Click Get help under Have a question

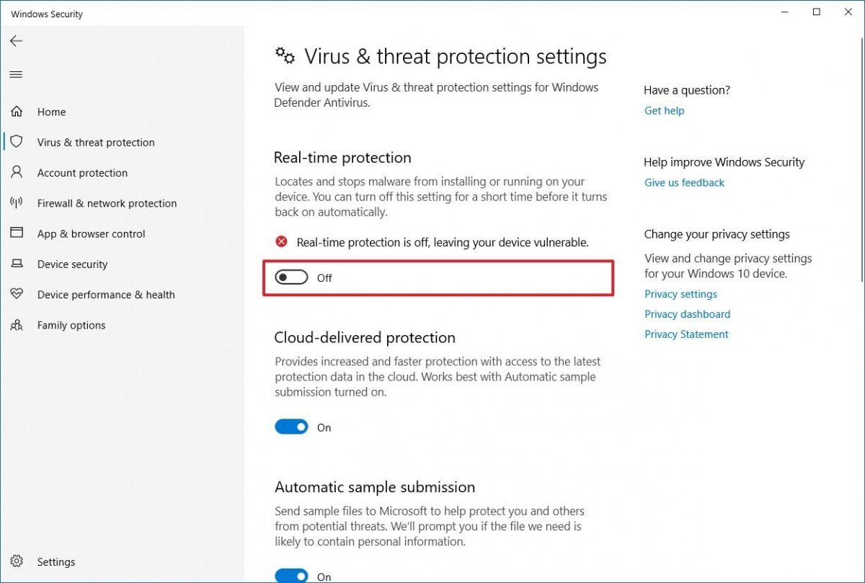[x=664, y=110]
